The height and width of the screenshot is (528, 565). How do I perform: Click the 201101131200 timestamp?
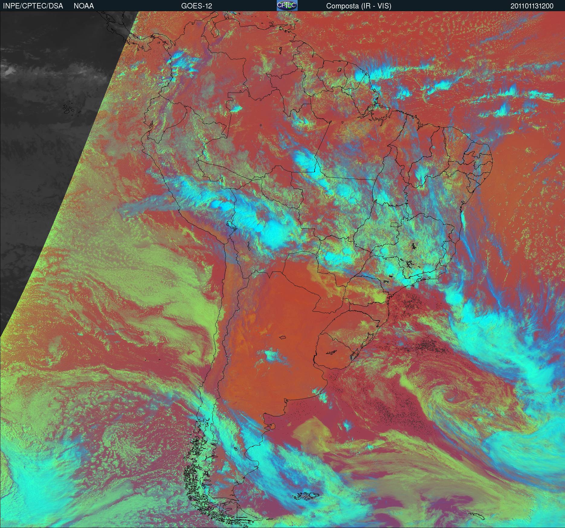[x=532, y=6]
